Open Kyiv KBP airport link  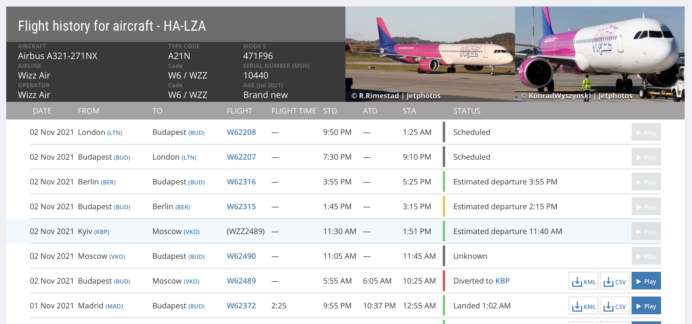tap(101, 232)
